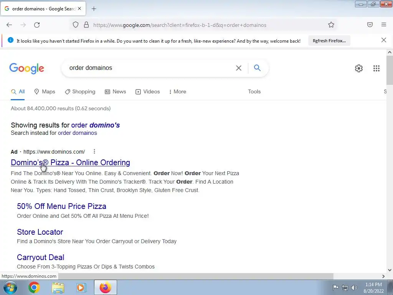Open the Store Locator link

click(40, 232)
